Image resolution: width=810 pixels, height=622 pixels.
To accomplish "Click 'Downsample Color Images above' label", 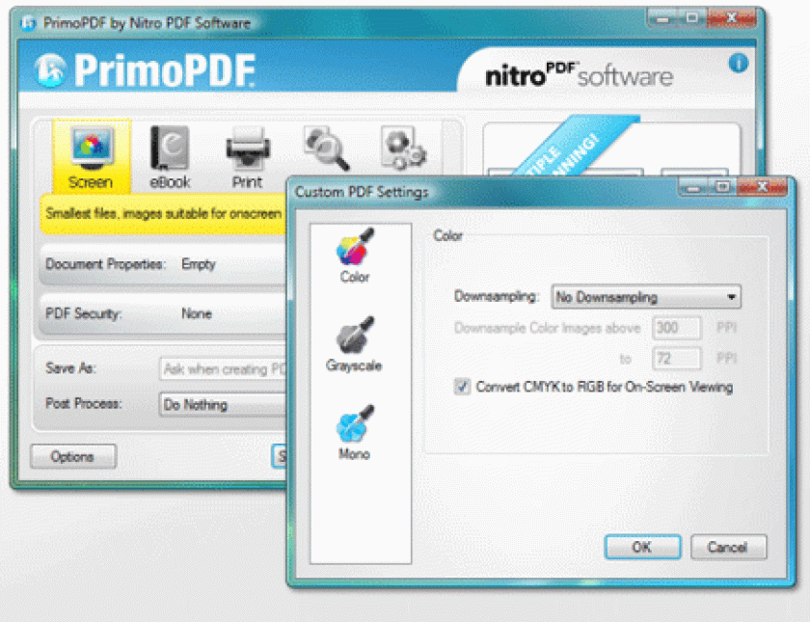I will (x=547, y=328).
